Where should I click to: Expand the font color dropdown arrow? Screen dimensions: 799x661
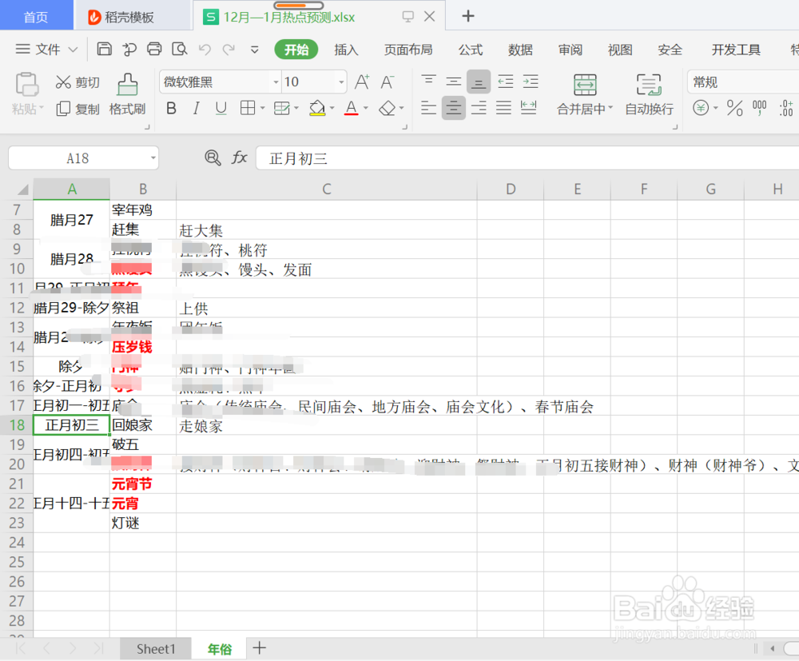(365, 108)
